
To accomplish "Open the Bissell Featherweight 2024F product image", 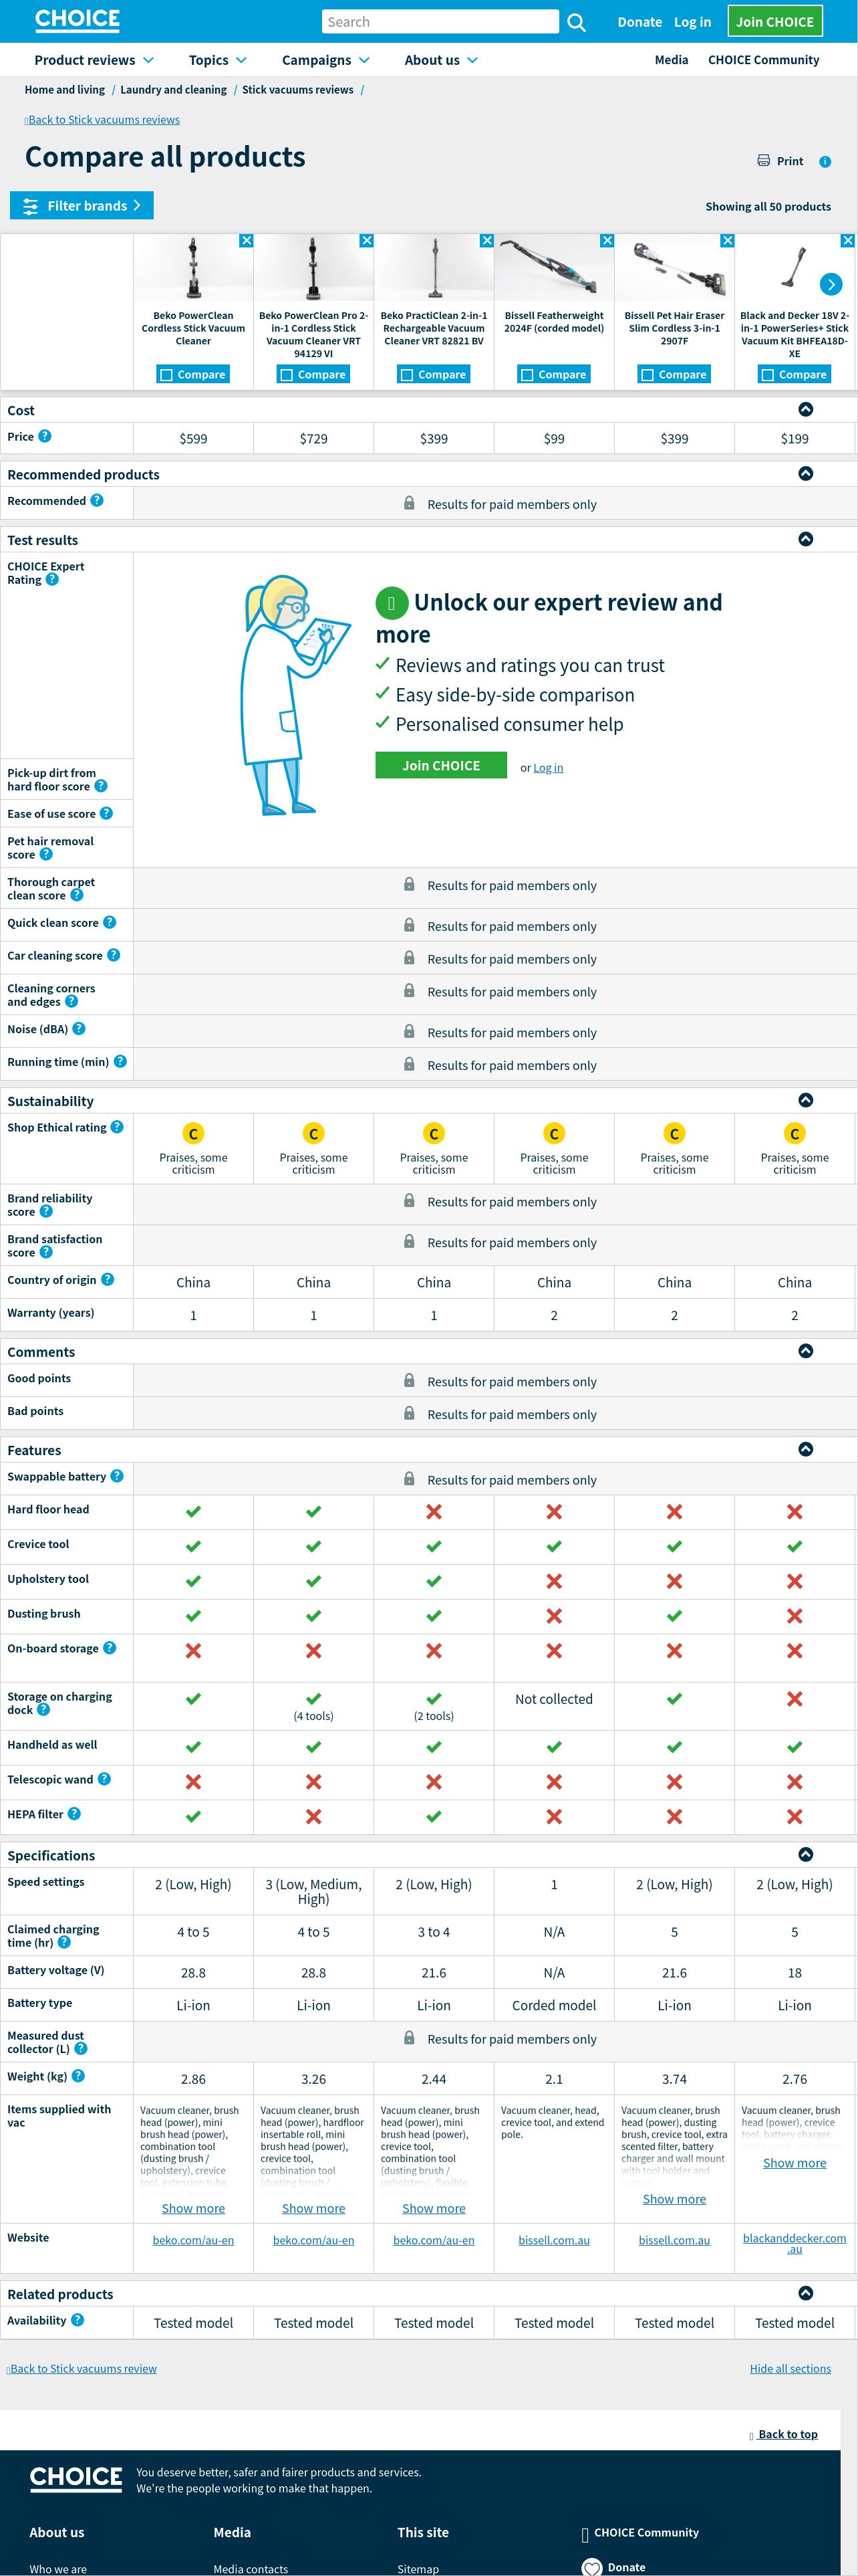I will click(555, 268).
